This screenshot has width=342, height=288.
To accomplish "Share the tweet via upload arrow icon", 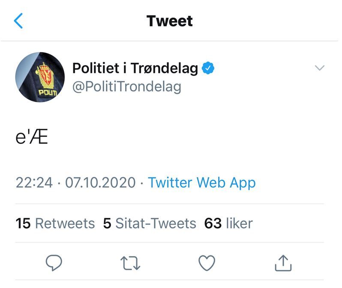I will tap(283, 263).
